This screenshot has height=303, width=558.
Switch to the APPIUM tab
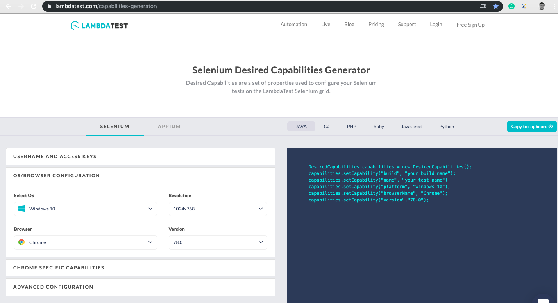point(169,126)
